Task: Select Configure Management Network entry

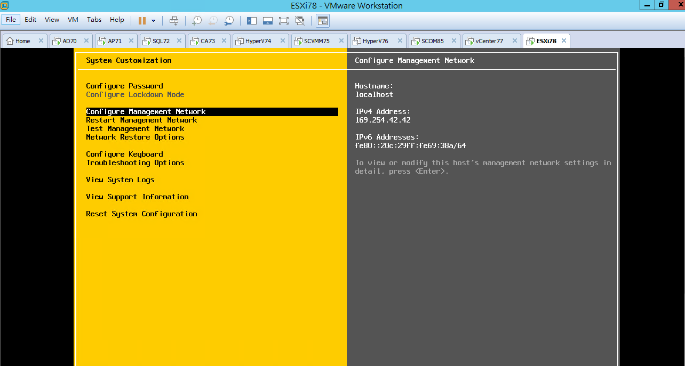Action: pos(212,112)
